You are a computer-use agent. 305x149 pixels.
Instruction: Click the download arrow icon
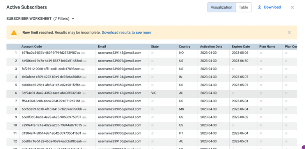tap(259, 7)
